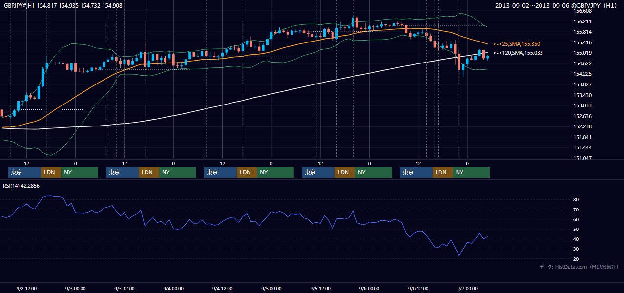The width and height of the screenshot is (624, 293).
Task: Select the 9/5 12:00 time label
Action: (320, 288)
